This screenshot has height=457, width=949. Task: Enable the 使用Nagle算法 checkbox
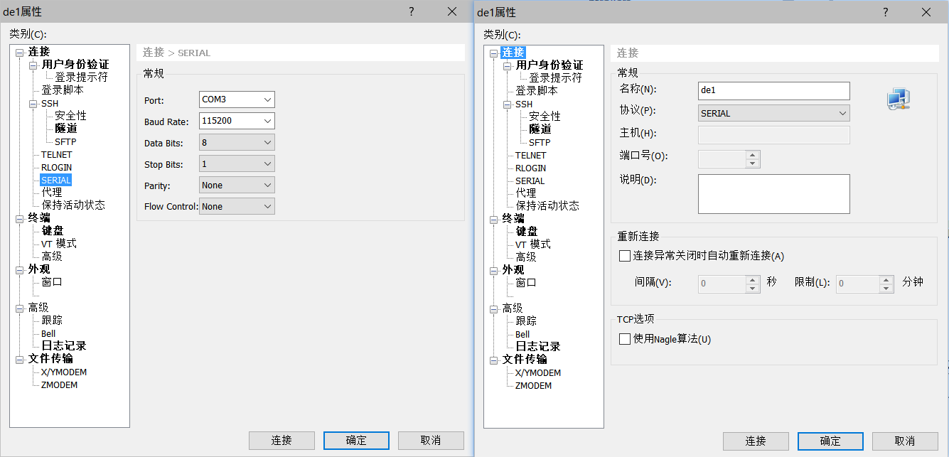pyautogui.click(x=623, y=339)
